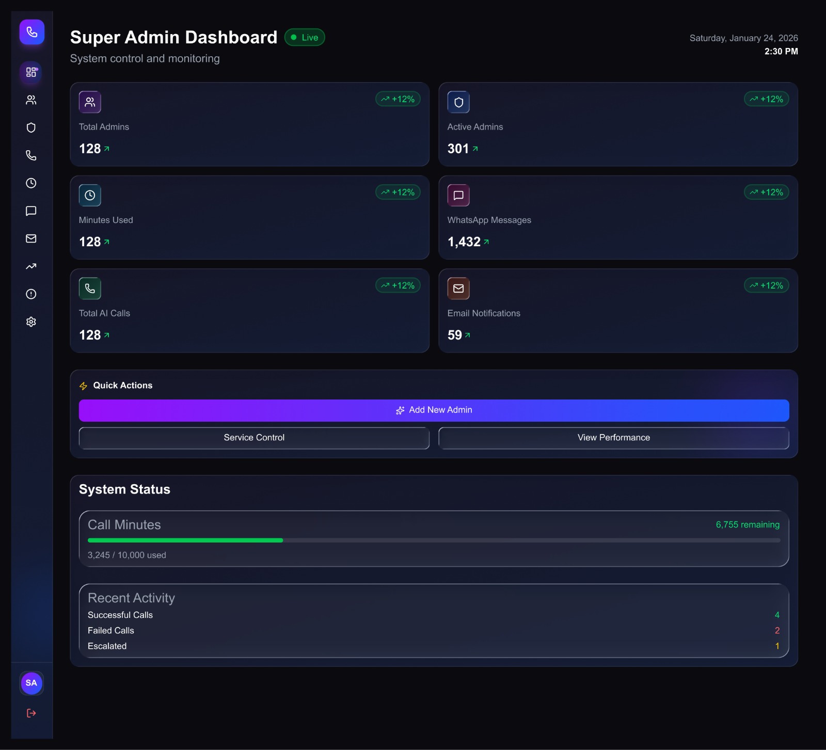Open the Alerts exclamation icon in sidebar
The image size is (826, 750).
(31, 294)
